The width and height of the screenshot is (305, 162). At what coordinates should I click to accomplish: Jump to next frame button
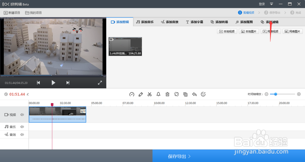point(68,83)
